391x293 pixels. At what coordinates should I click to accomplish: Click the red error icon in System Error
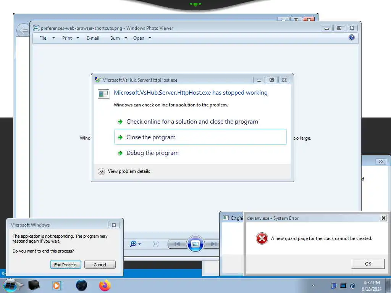click(262, 238)
